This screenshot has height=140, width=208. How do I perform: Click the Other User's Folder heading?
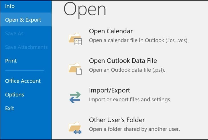pos(117,120)
